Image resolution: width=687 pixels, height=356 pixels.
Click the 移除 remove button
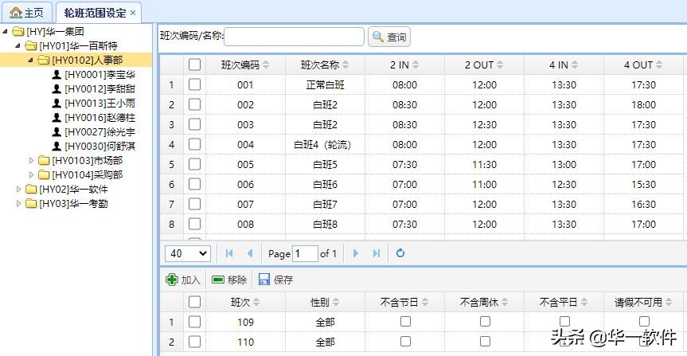[229, 280]
